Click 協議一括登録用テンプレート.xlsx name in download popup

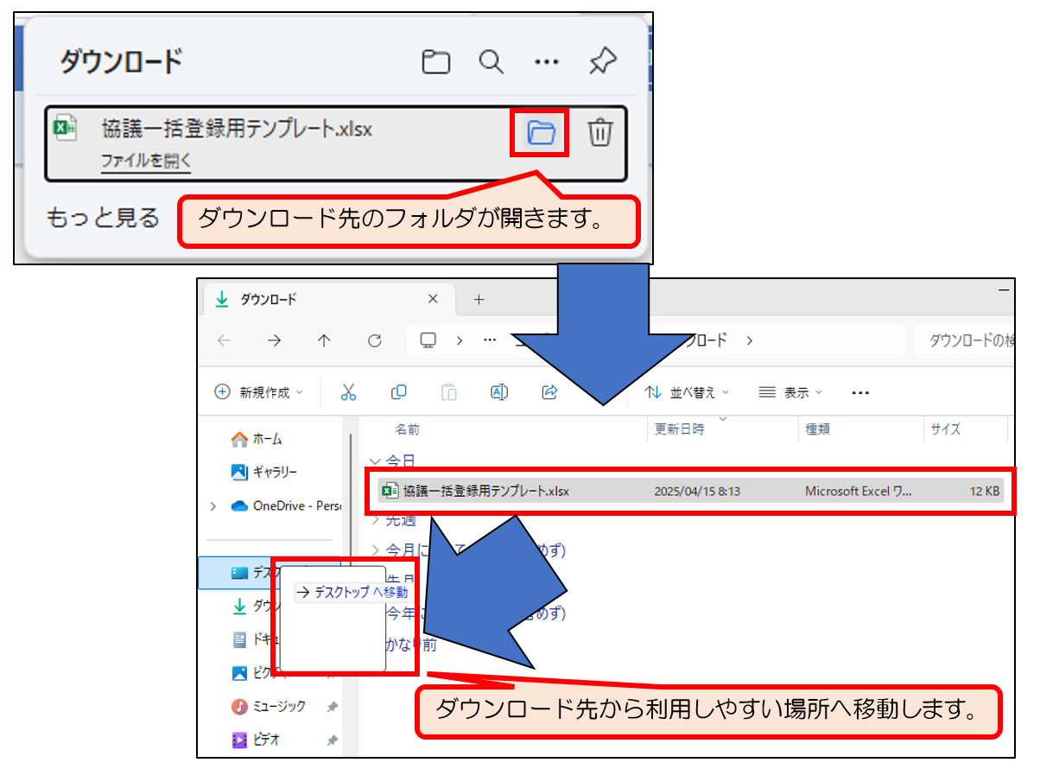(237, 129)
